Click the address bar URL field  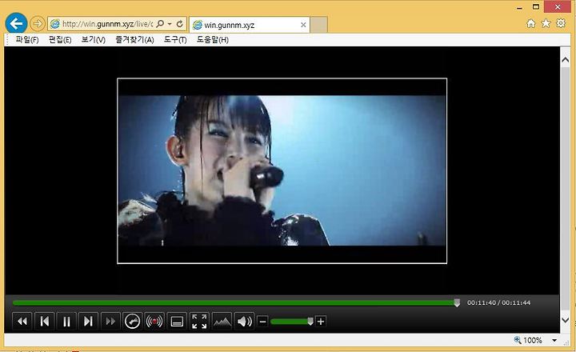click(x=106, y=24)
